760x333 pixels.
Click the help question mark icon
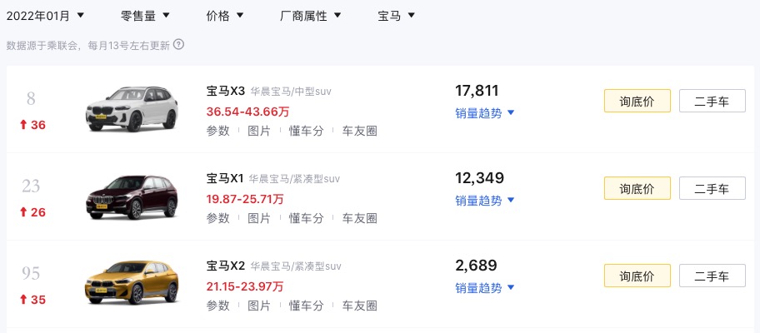point(179,44)
